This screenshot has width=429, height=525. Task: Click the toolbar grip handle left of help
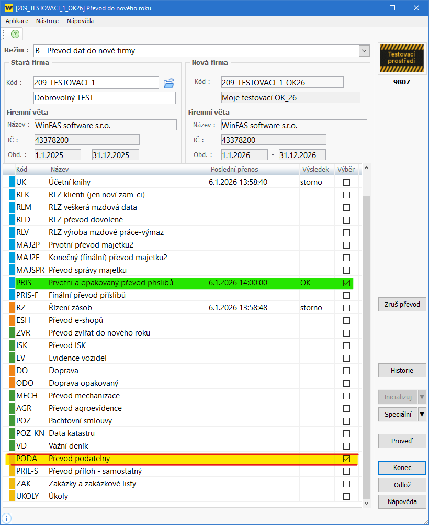[x=4, y=34]
